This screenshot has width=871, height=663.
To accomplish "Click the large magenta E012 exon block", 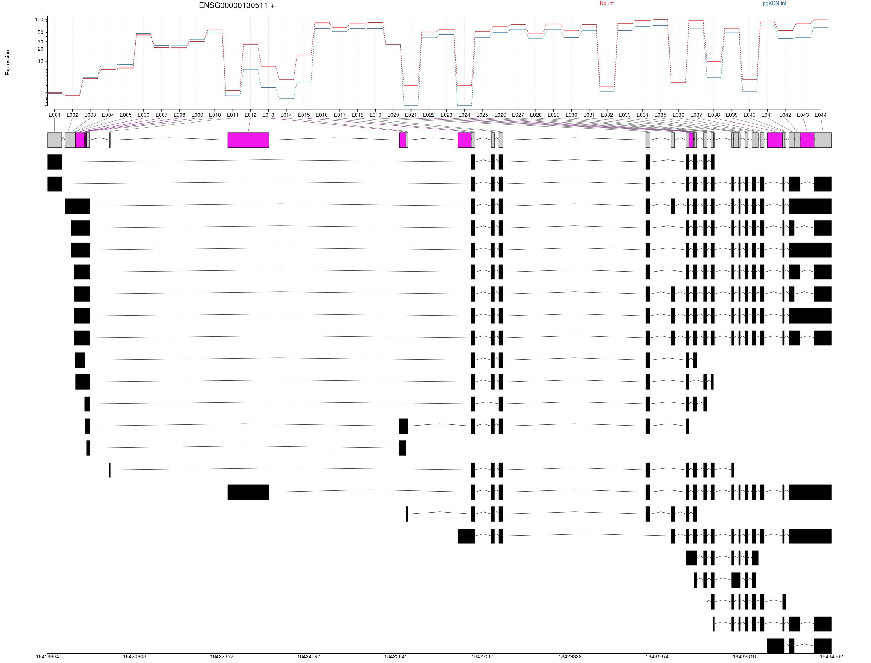I will point(248,140).
